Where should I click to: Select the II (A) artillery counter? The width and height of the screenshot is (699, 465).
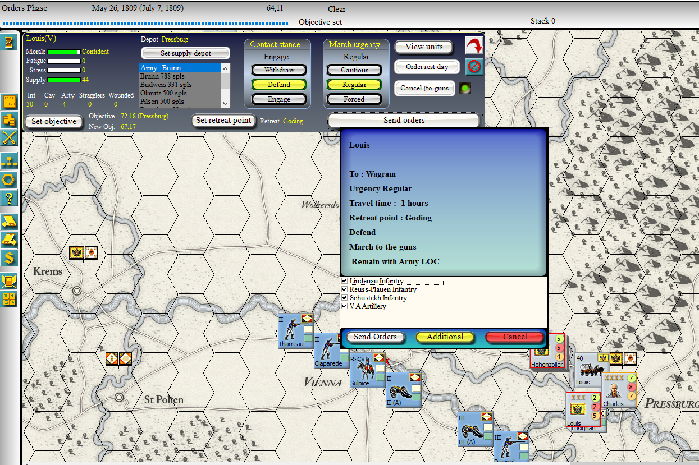point(403,390)
